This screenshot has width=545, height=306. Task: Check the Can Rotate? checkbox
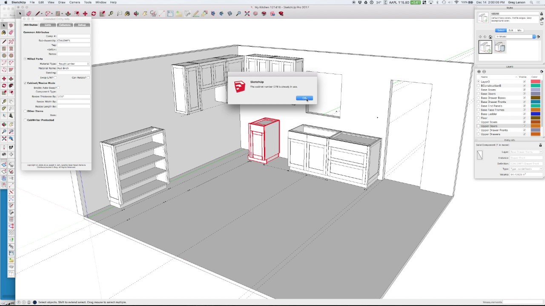point(88,77)
